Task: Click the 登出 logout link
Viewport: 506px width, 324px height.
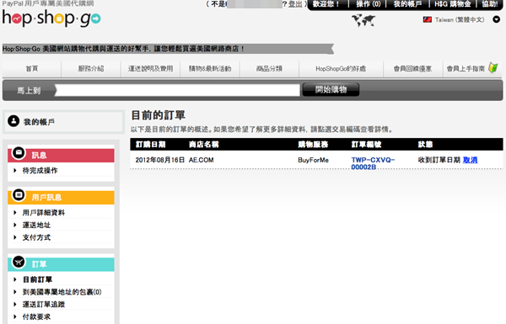Action: point(295,4)
